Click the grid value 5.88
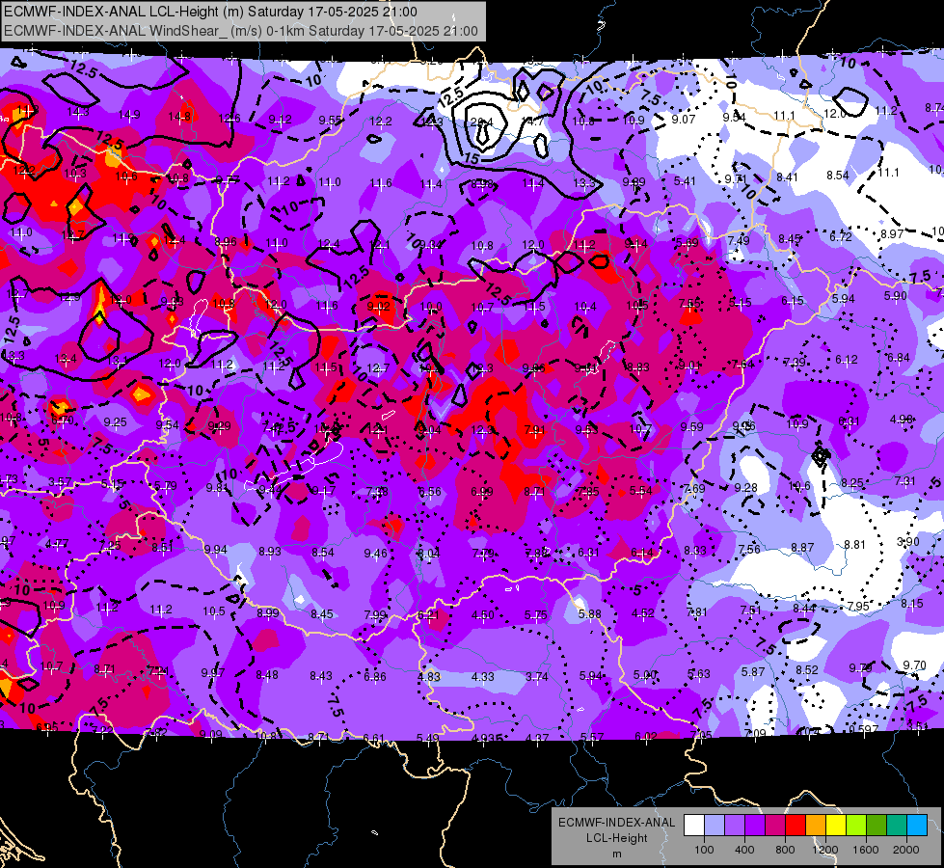The width and height of the screenshot is (944, 868). 589,613
